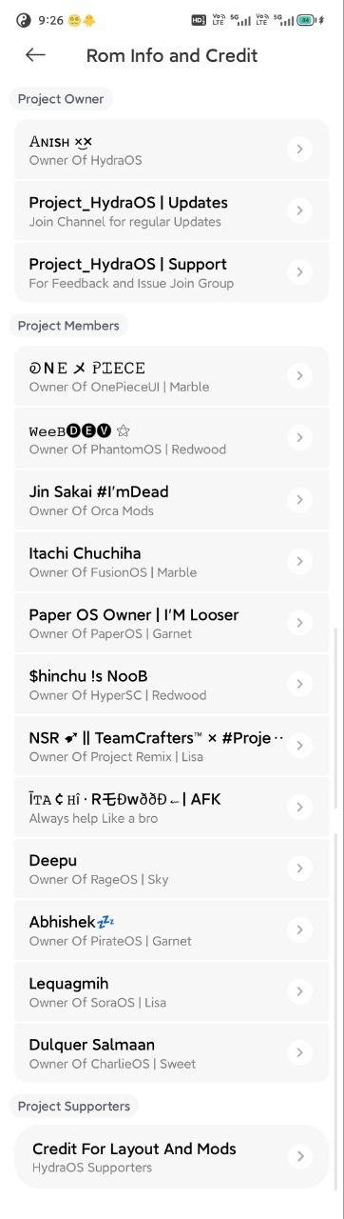Open chevron beside Anish Owner Of HydraOS

tap(299, 149)
